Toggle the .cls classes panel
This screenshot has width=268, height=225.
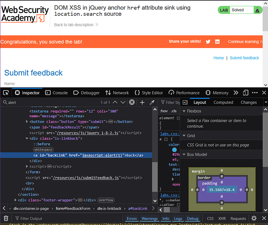pyautogui.click(x=174, y=111)
